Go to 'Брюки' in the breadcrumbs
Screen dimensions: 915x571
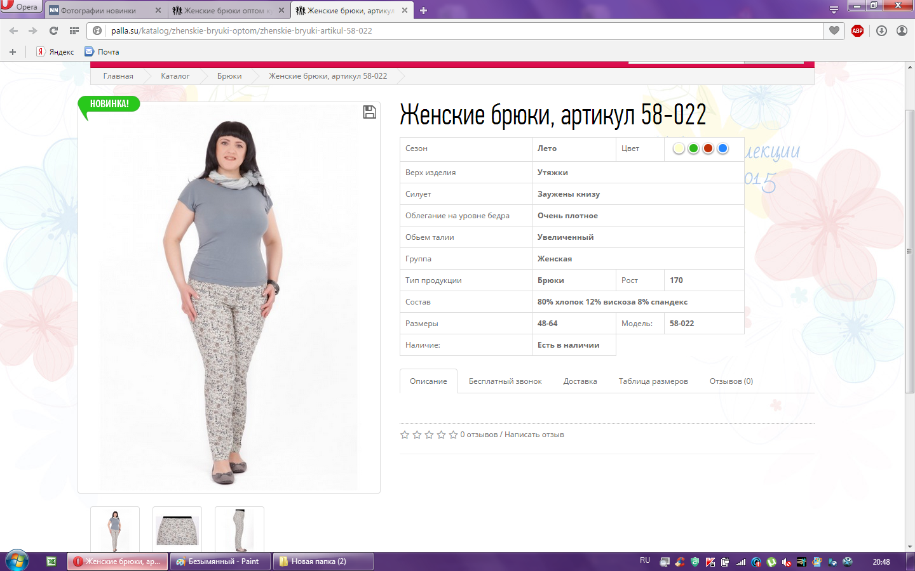[x=229, y=76]
